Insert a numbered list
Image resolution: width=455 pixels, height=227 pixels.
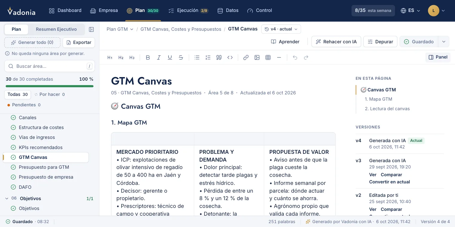(x=208, y=58)
